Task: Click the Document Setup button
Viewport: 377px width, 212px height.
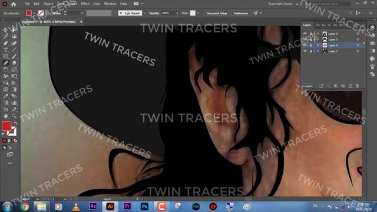Action: coord(217,13)
